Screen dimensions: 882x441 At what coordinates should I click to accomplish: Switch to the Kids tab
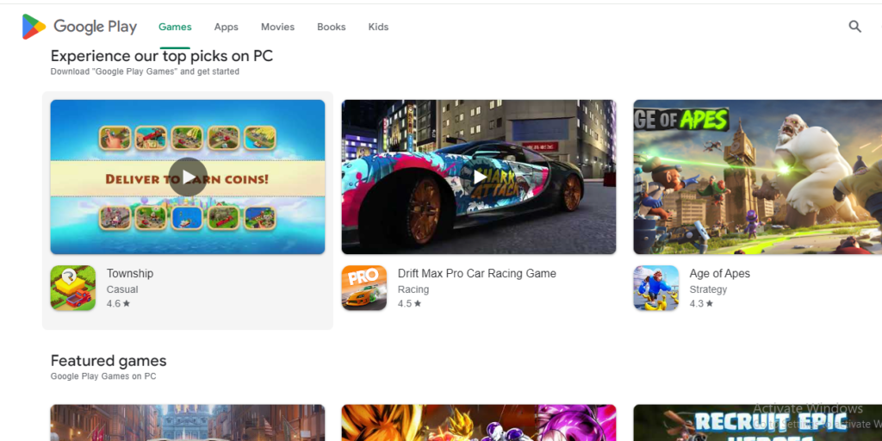(x=378, y=27)
